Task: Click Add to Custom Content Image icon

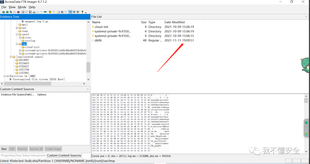Action: [x=34, y=12]
